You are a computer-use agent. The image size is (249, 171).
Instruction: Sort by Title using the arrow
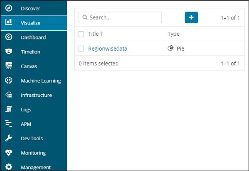coord(102,34)
